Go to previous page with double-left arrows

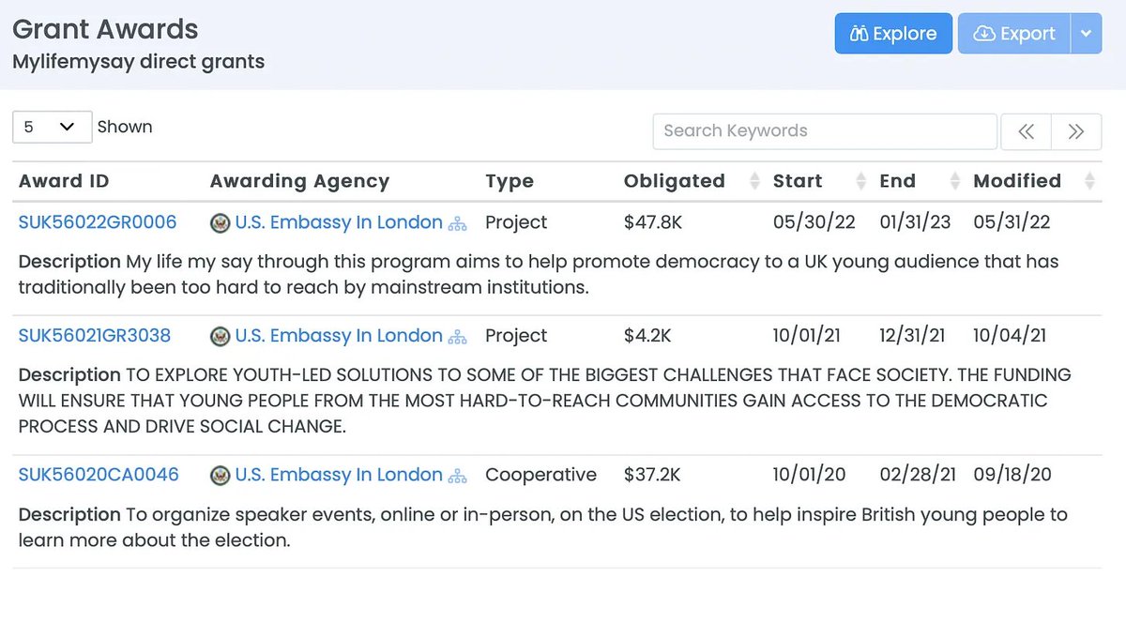tap(1026, 132)
